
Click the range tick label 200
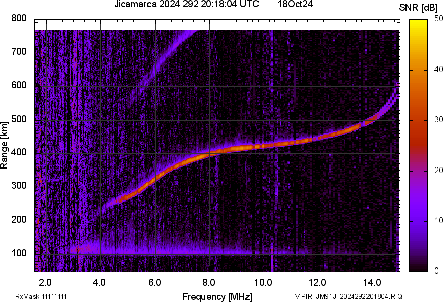pos(19,219)
